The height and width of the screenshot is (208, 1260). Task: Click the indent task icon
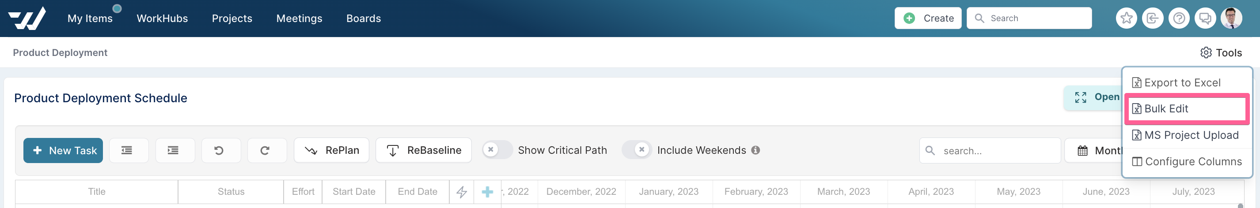click(175, 150)
